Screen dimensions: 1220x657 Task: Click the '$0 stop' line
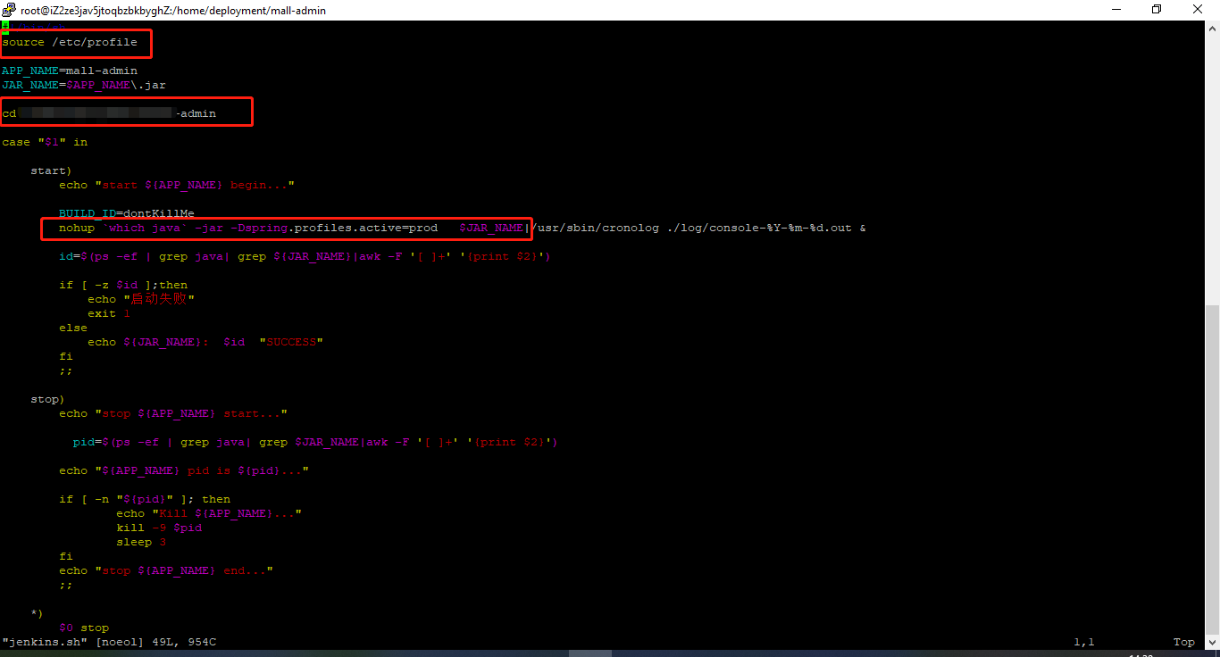tap(84, 628)
